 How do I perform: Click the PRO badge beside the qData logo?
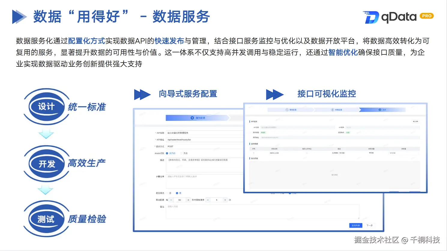tap(427, 16)
